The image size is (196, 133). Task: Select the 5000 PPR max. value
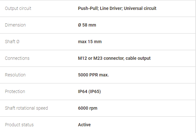(x=94, y=75)
